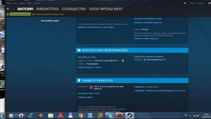Open the disc-shaped taskbar icon
The height and width of the screenshot is (119, 211).
click(21, 116)
